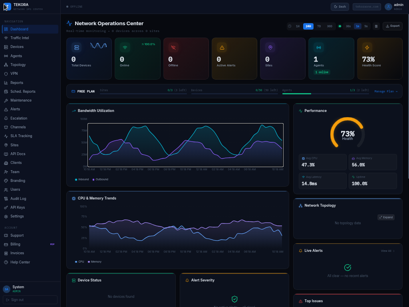Open Audit Log in the navigation

[30, 199]
